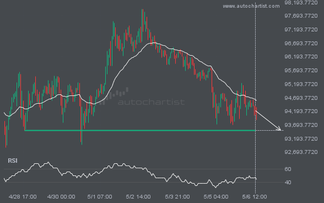Click the 5/5 04:00 time label
This screenshot has width=324, height=203.
[x=216, y=196]
